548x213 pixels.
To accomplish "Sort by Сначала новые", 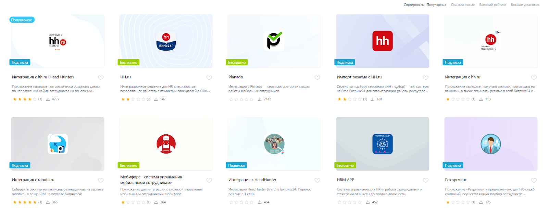I will point(463,5).
